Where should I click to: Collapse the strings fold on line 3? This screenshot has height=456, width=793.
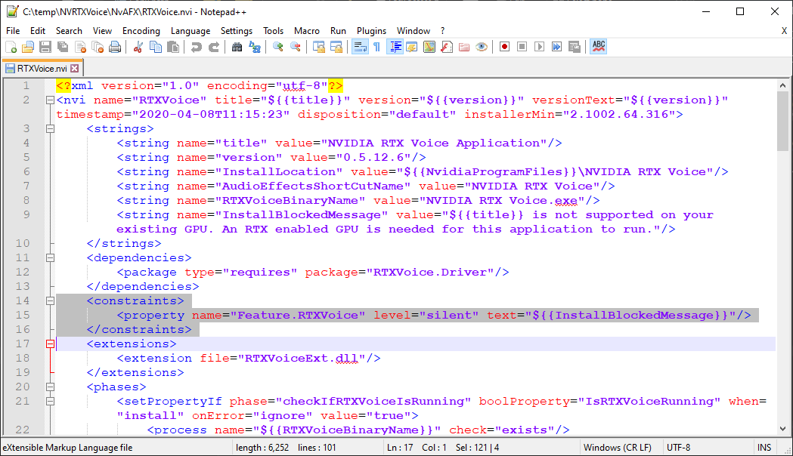pos(50,129)
